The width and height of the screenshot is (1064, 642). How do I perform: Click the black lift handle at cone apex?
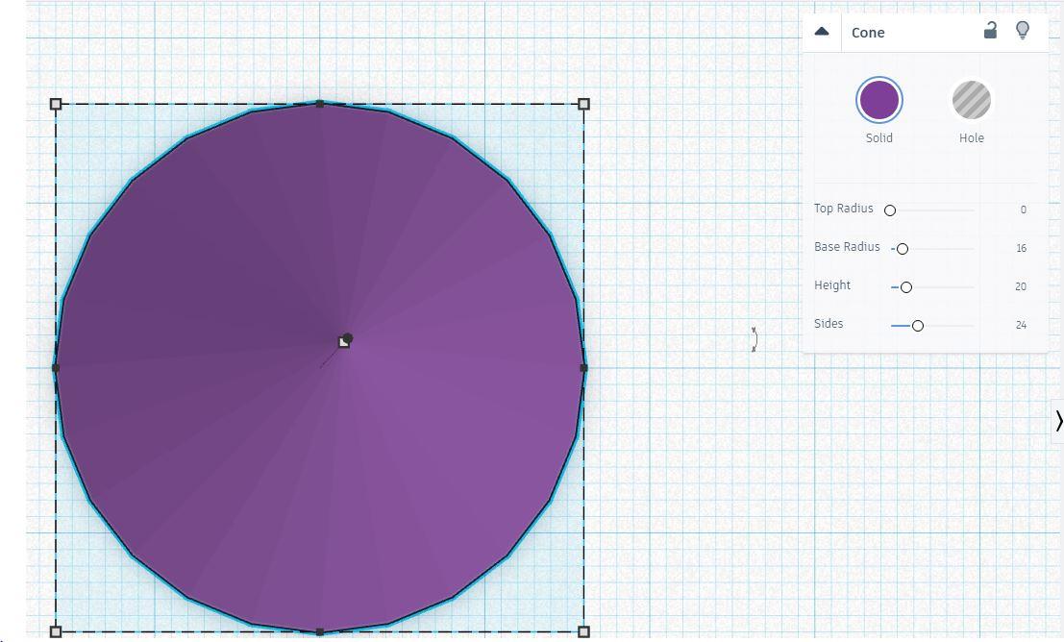coord(348,337)
